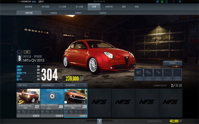199x124 pixels.
Task: Toggle the heart favorite icon above the car name
Action: click(19, 52)
